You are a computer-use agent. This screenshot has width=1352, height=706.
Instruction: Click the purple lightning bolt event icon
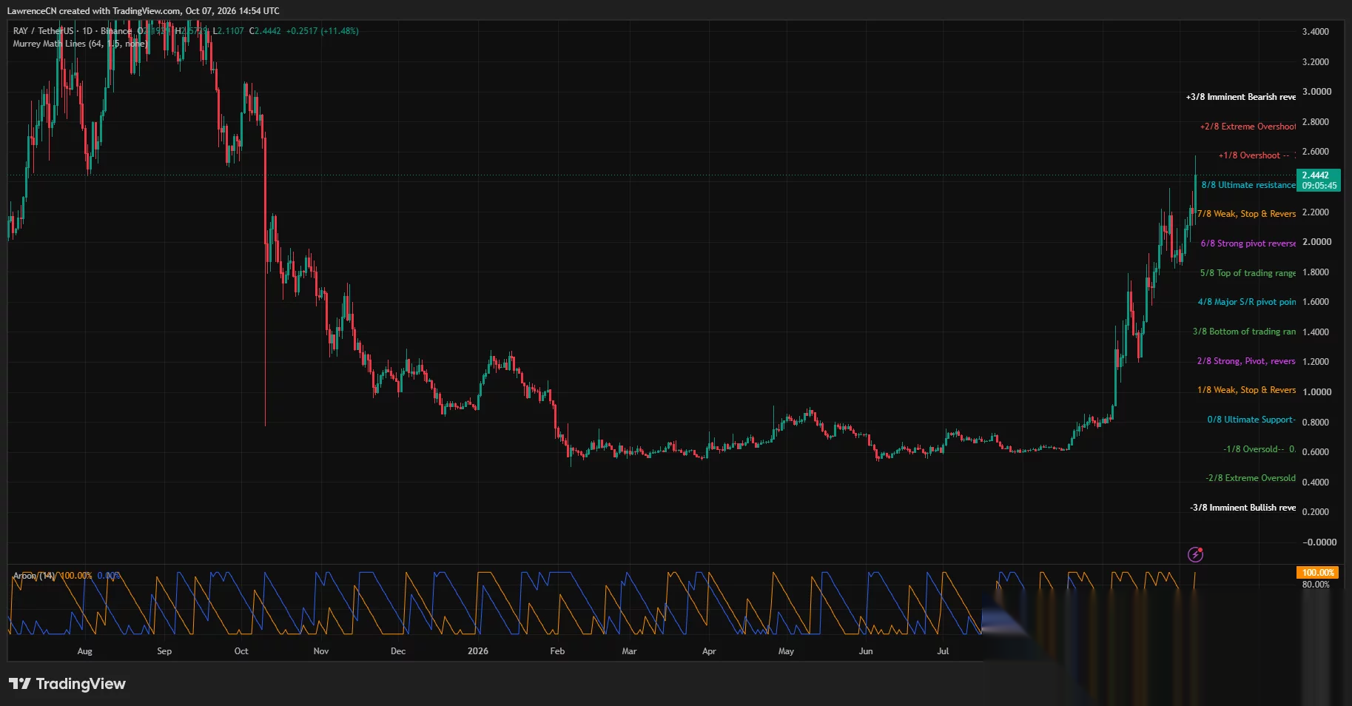(x=1195, y=554)
